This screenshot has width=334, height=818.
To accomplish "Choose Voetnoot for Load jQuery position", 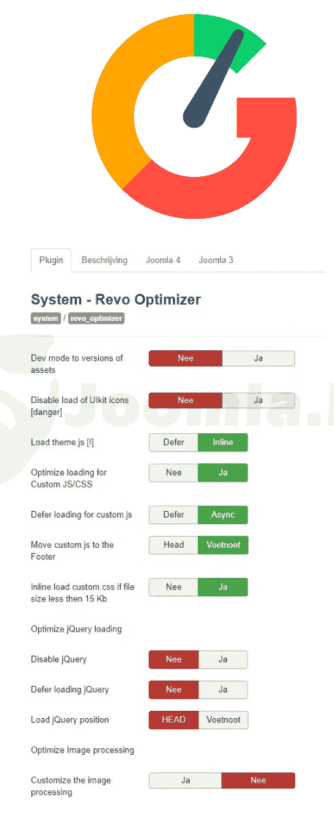I will (x=223, y=720).
